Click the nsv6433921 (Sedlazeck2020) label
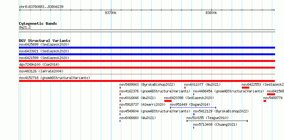The image size is (284, 140). coord(44,51)
